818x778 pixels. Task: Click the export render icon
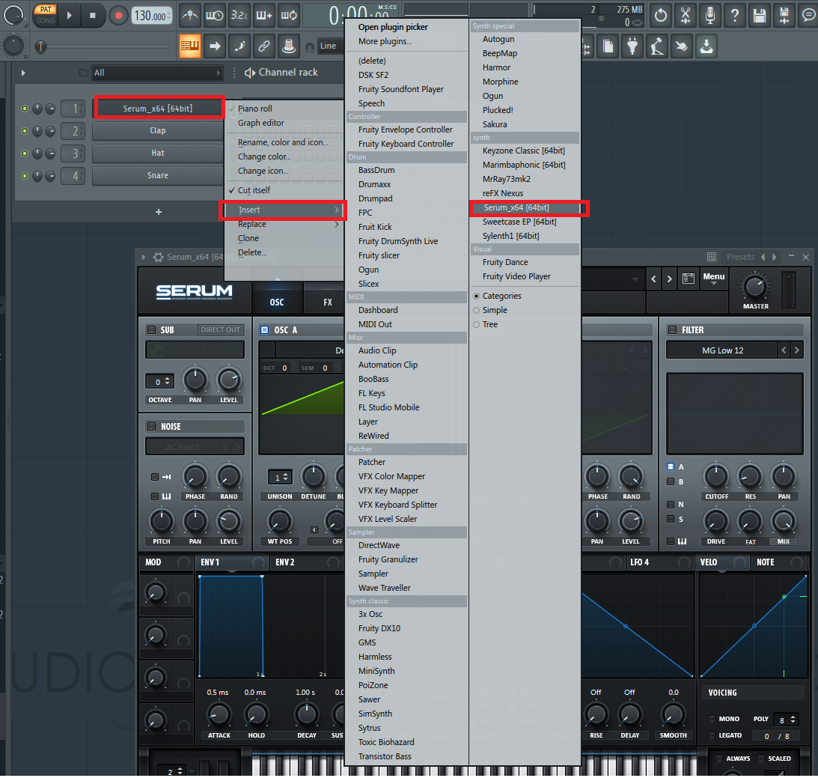tap(784, 16)
